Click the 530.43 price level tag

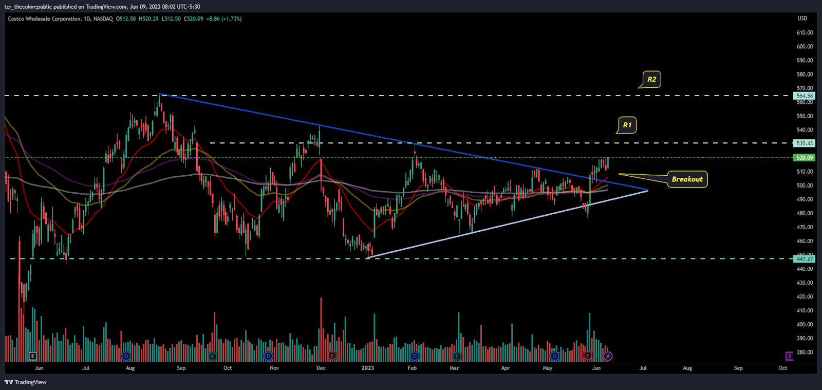click(805, 143)
